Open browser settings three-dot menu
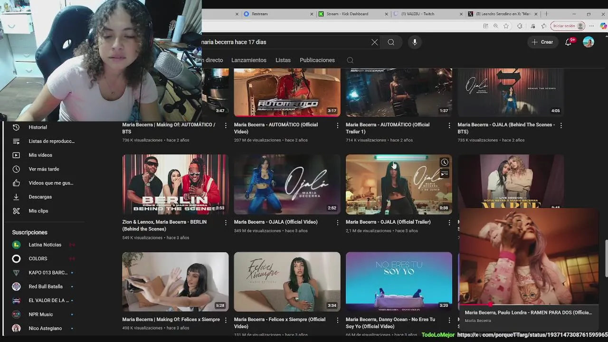Image resolution: width=608 pixels, height=342 pixels. click(x=591, y=26)
